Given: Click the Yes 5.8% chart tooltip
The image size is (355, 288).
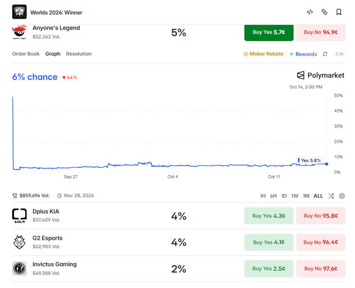Looking at the screenshot, I should [x=310, y=160].
